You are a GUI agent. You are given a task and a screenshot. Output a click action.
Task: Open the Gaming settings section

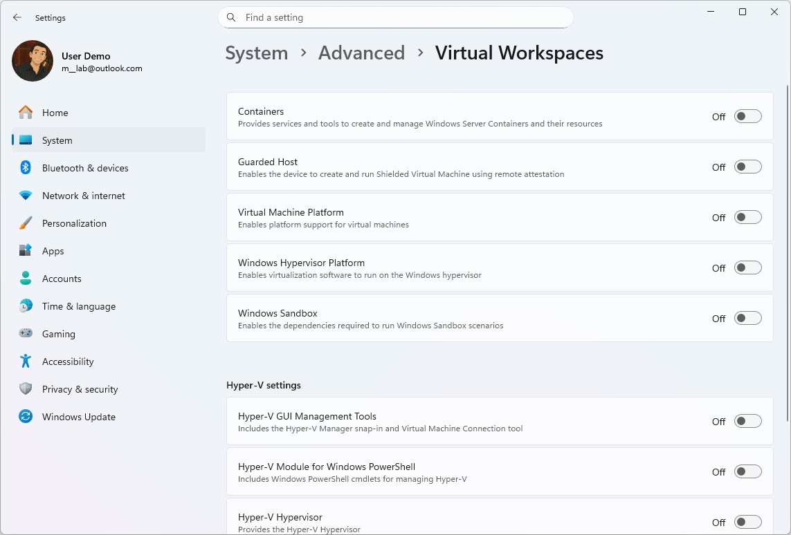coord(58,333)
